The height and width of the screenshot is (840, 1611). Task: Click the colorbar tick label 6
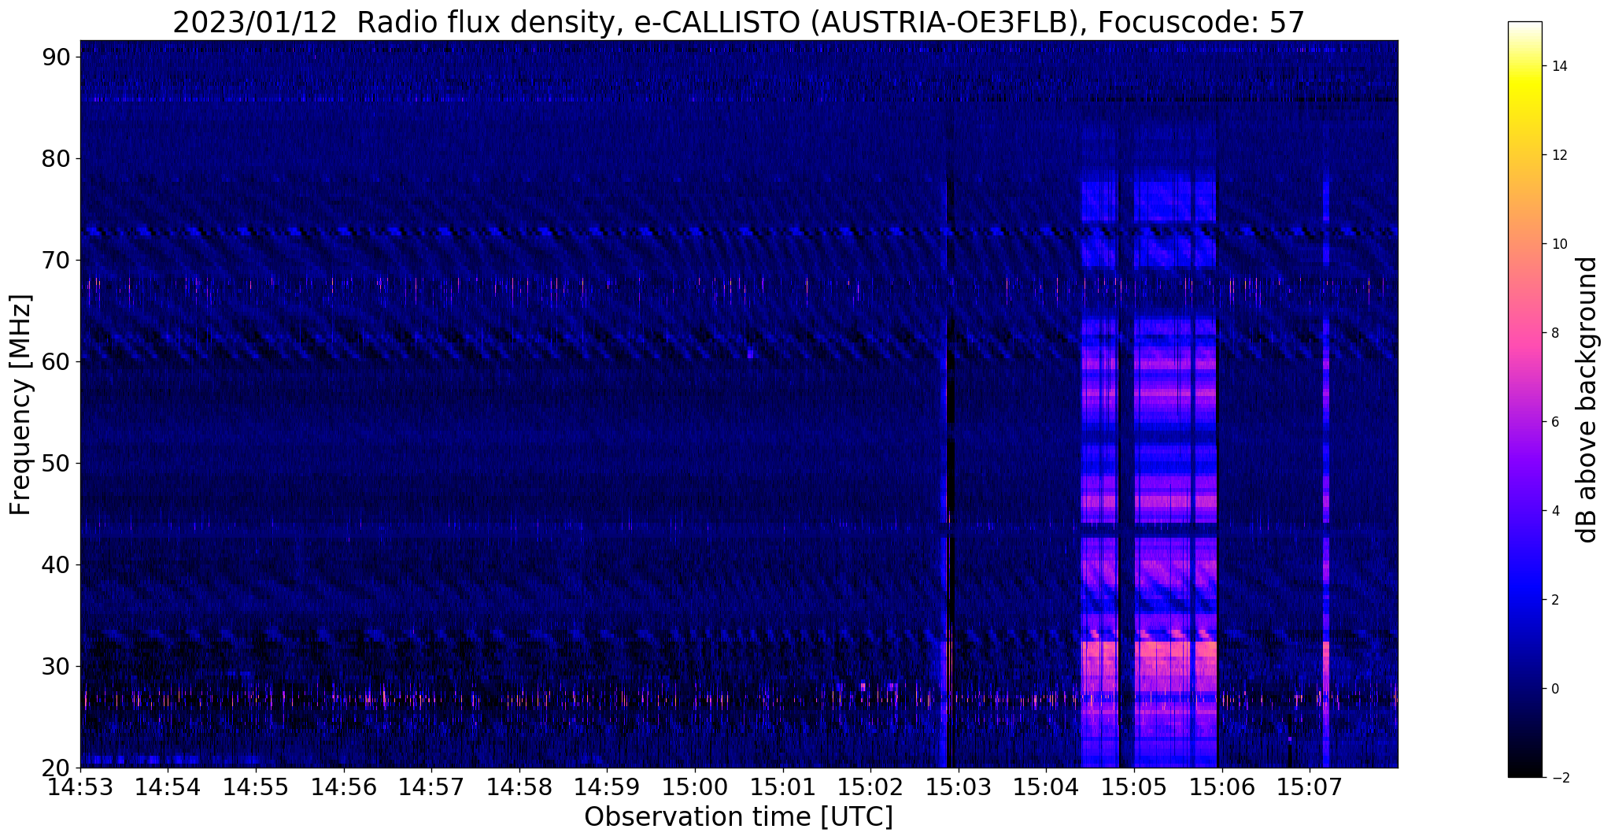1554,422
